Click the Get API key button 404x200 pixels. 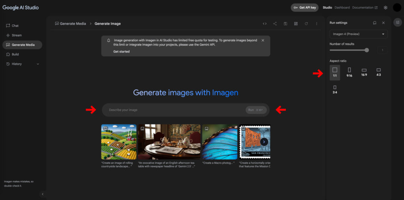pos(305,8)
